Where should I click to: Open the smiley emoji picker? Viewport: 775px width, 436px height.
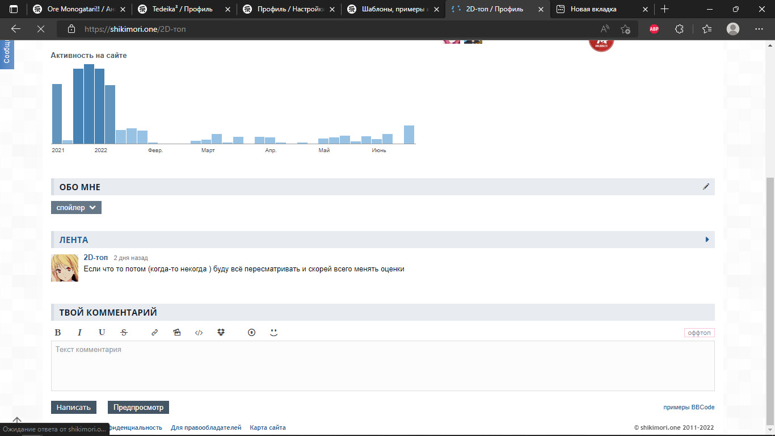[x=273, y=333]
